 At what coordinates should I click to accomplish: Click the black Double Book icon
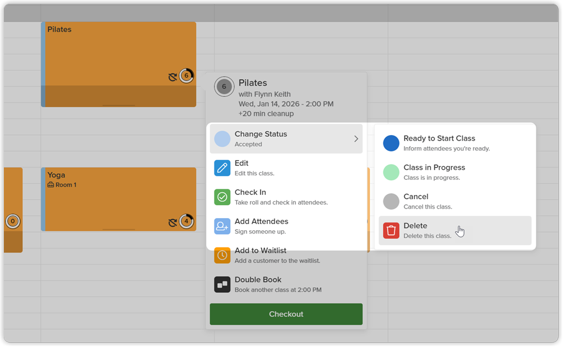point(222,284)
